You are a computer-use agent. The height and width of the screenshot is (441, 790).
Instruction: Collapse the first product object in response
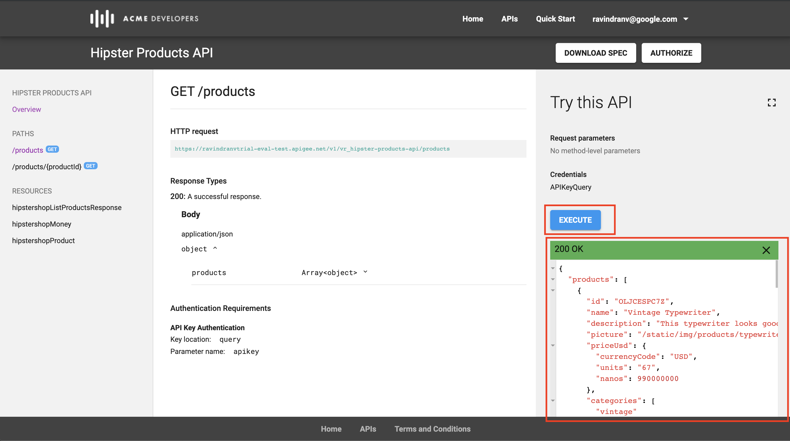point(553,291)
